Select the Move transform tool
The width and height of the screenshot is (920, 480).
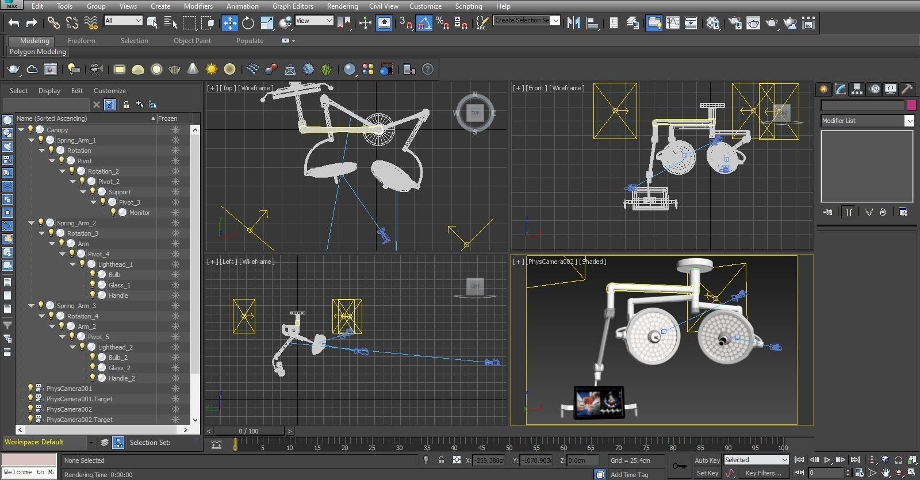[x=229, y=23]
